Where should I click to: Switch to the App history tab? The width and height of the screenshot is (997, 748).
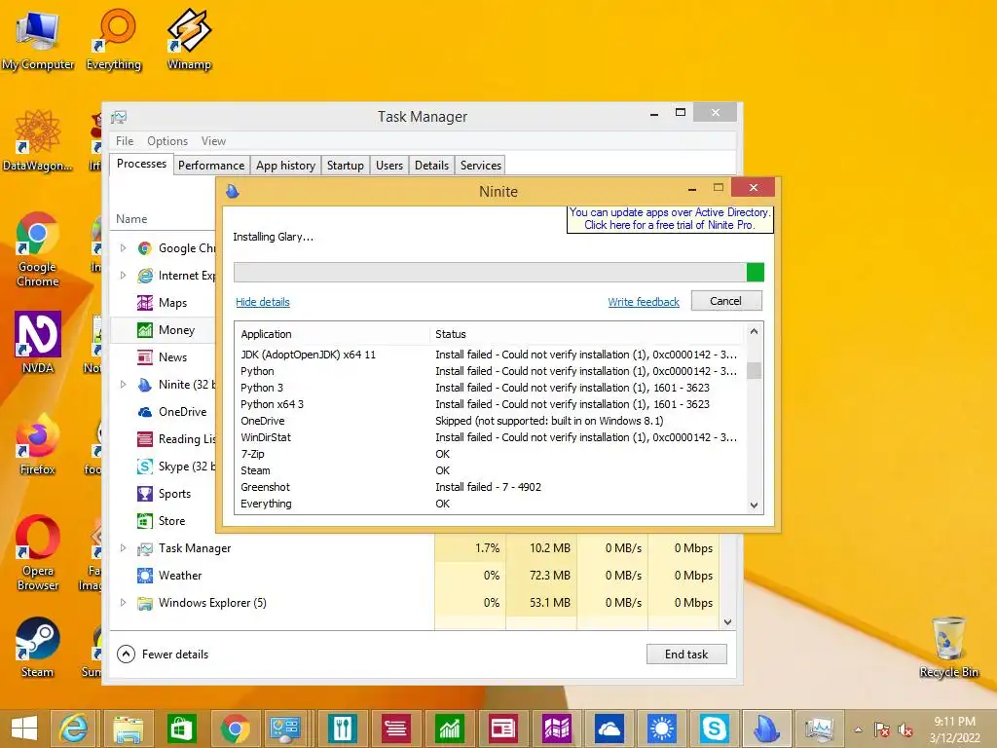coord(285,166)
